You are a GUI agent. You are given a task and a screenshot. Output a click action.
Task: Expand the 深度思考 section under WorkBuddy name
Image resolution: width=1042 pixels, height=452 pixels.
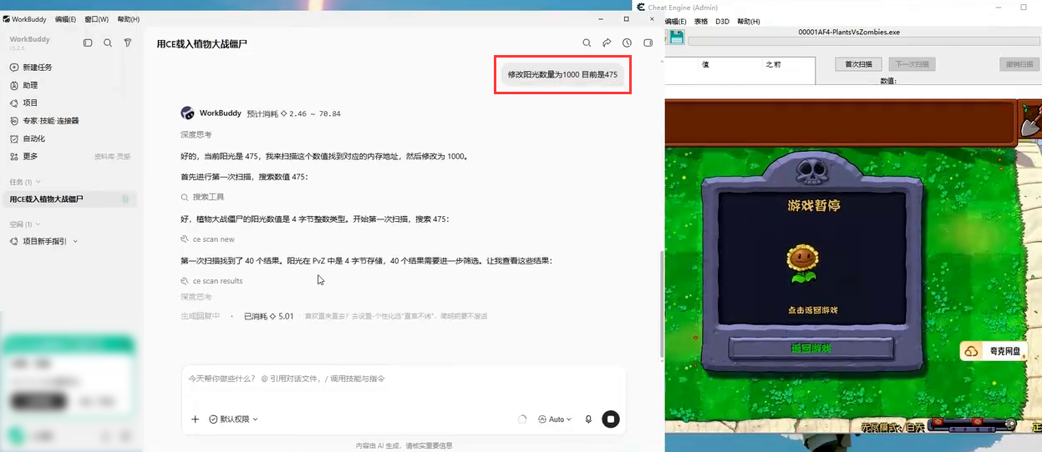[196, 134]
